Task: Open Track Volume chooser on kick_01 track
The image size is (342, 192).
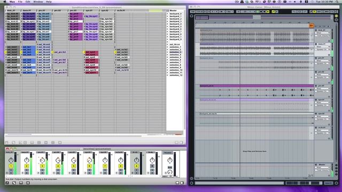Action: pyautogui.click(x=323, y=36)
